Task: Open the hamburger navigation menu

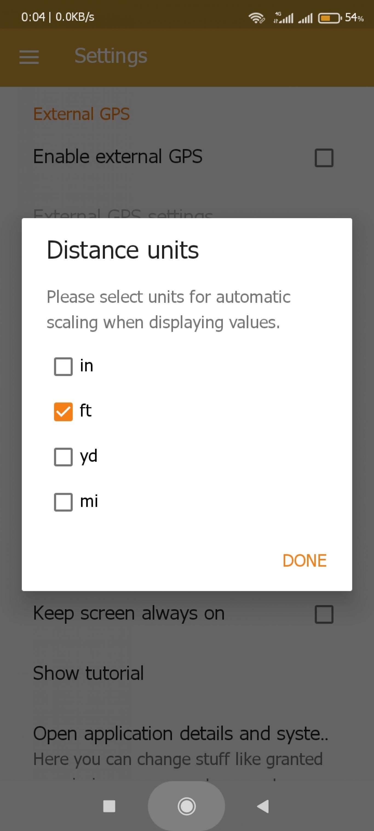Action: coord(29,57)
